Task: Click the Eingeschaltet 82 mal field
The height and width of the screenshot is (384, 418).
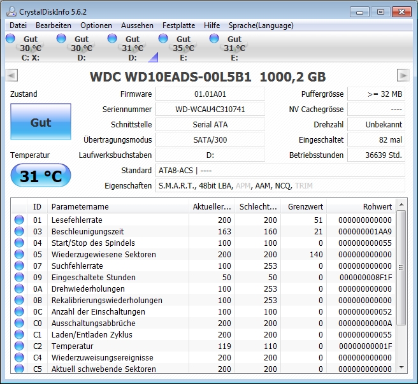Action: point(376,139)
